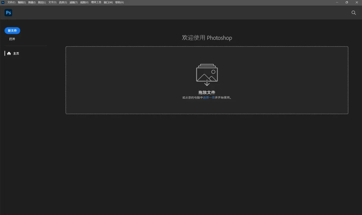Open the 增效工具 menu
This screenshot has height=215, width=362.
(96, 2)
